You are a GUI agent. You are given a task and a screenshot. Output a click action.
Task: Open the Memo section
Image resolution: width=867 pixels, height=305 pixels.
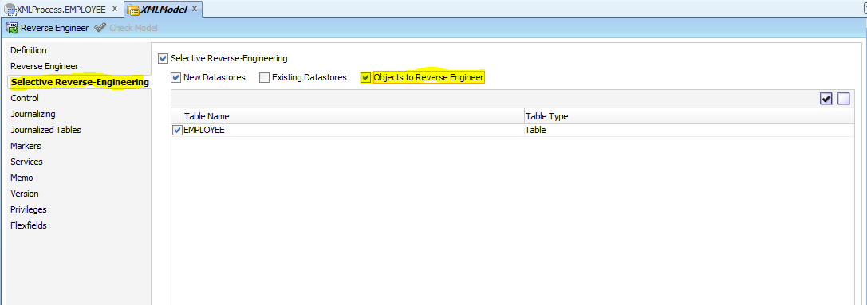click(22, 178)
